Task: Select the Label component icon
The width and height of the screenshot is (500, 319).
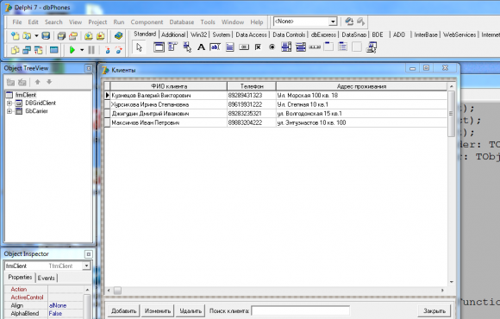Action: coord(201,47)
